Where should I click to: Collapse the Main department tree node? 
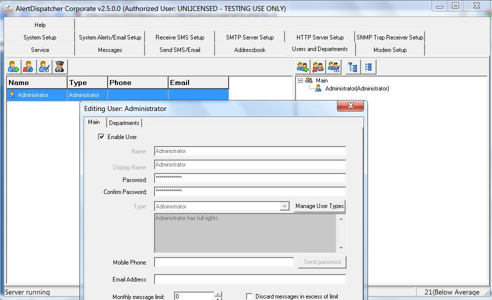(300, 80)
